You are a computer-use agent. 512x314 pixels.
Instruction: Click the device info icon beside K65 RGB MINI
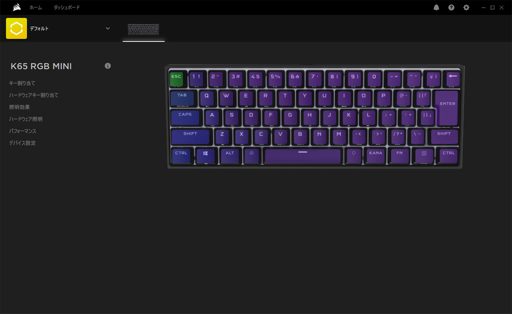pos(108,66)
